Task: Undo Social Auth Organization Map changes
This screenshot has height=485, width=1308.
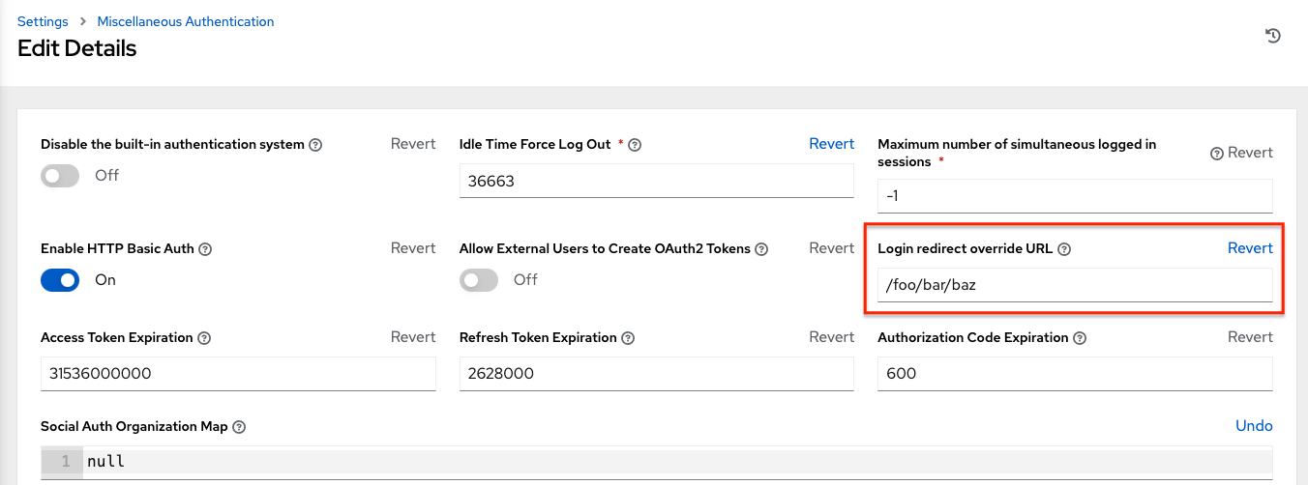Action: (x=1254, y=426)
